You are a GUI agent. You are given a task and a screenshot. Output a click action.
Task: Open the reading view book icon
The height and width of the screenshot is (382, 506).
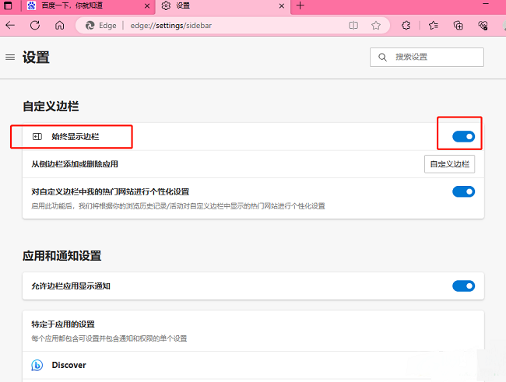[x=353, y=25]
